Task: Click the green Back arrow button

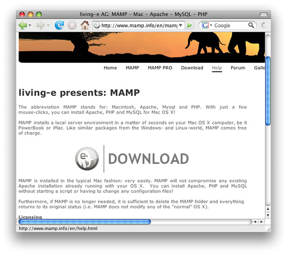Action: point(23,25)
